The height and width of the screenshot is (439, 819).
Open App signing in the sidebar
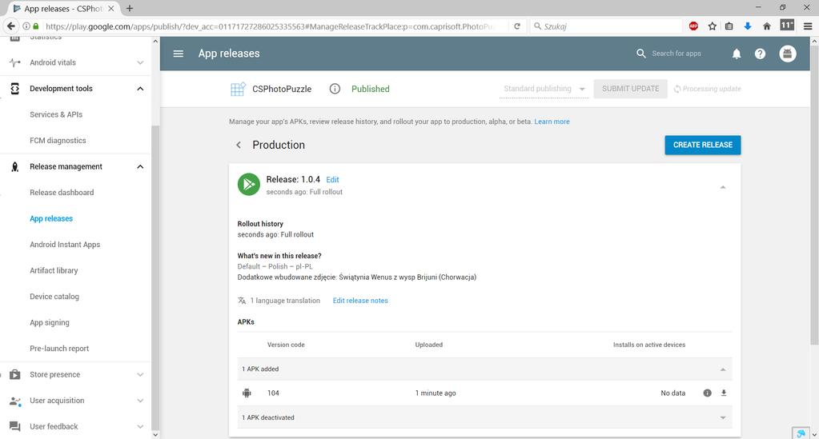tap(50, 322)
